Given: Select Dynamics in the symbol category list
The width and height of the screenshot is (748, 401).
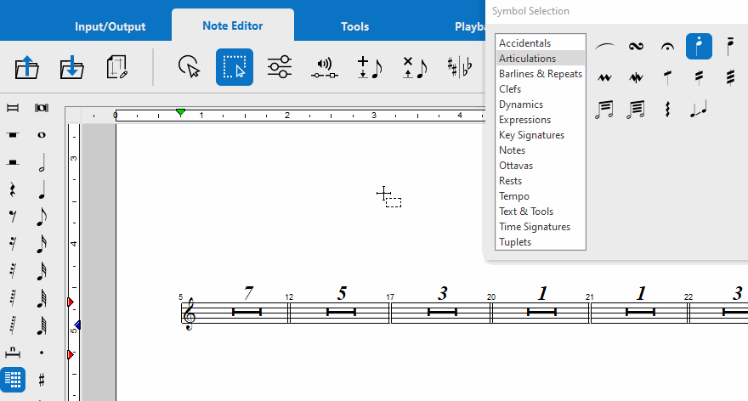Looking at the screenshot, I should (x=520, y=104).
